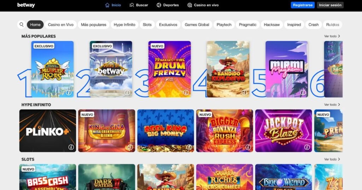The height and width of the screenshot is (190, 362).
Task: Open El Bandido card in Slots row
Action: pos(166,177)
